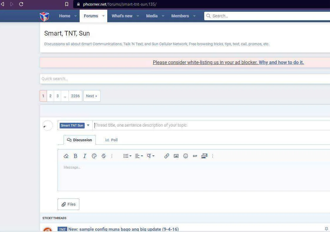Image resolution: width=330 pixels, height=232 pixels.
Task: Open 'Why and how to do it' link
Action: point(281,63)
